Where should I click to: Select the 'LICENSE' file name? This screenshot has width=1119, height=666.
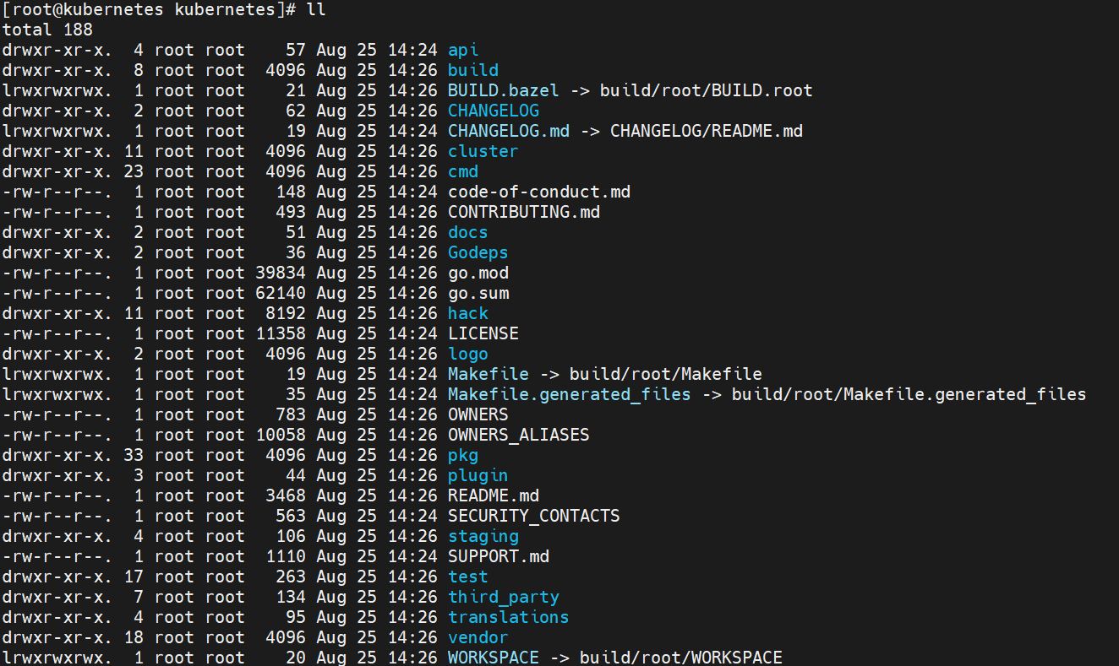(483, 333)
